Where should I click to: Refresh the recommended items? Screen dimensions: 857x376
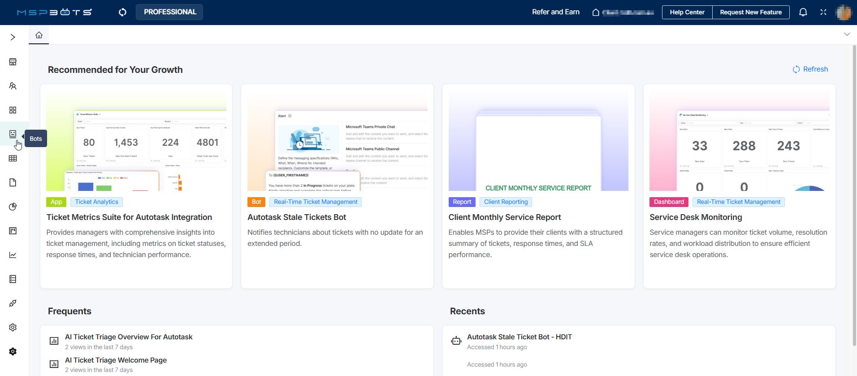(x=810, y=69)
